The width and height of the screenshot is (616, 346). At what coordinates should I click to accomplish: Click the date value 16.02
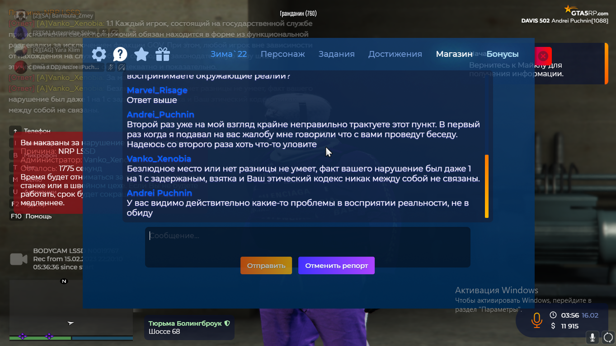590,315
